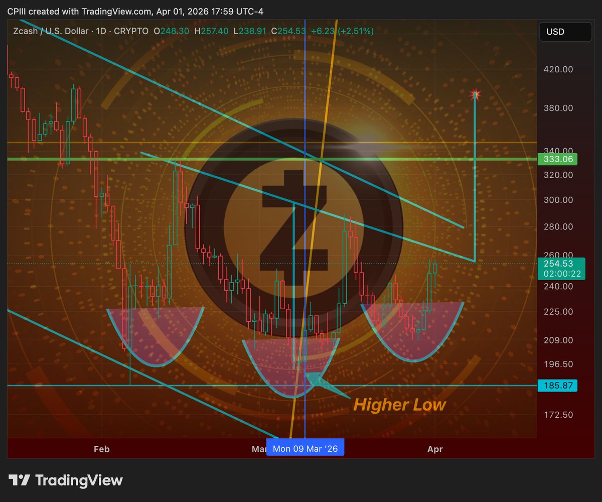Click the 380.00 price axis label

[558, 108]
